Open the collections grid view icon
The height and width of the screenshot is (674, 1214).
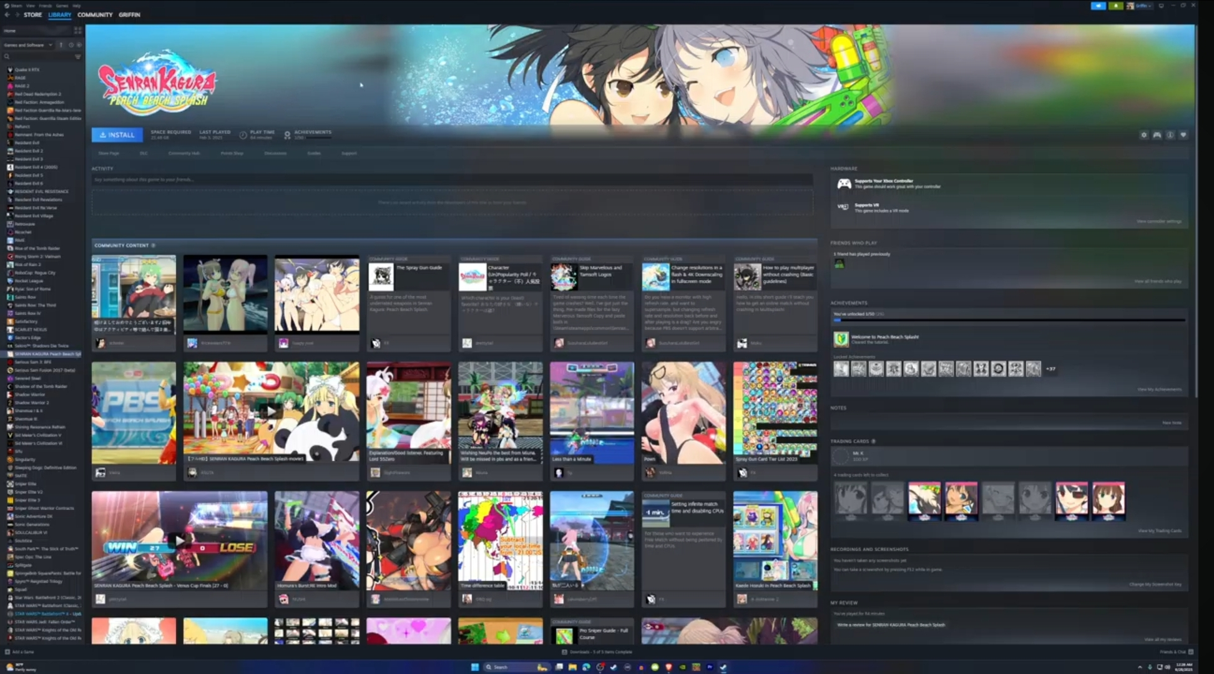78,30
